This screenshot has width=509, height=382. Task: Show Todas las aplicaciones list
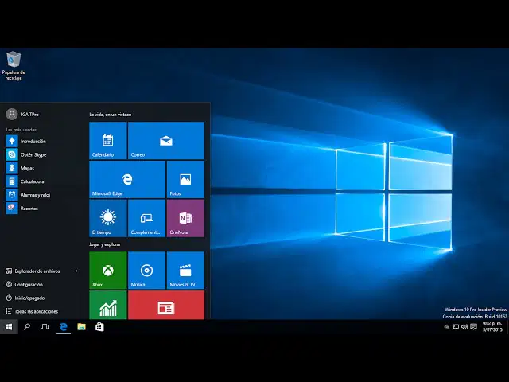[x=32, y=311]
